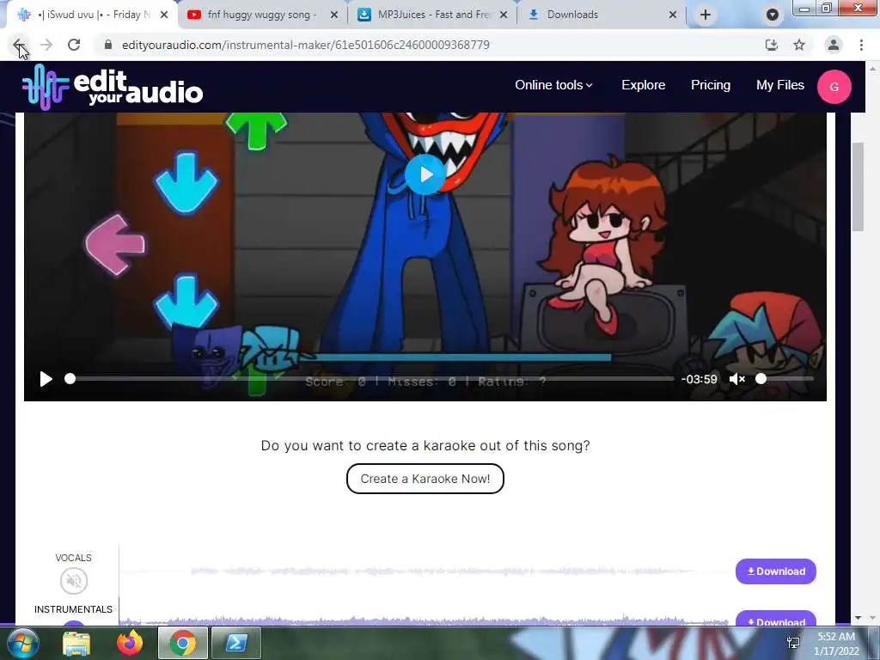Click the scrollbar up arrow
The width and height of the screenshot is (880, 660).
[x=871, y=69]
